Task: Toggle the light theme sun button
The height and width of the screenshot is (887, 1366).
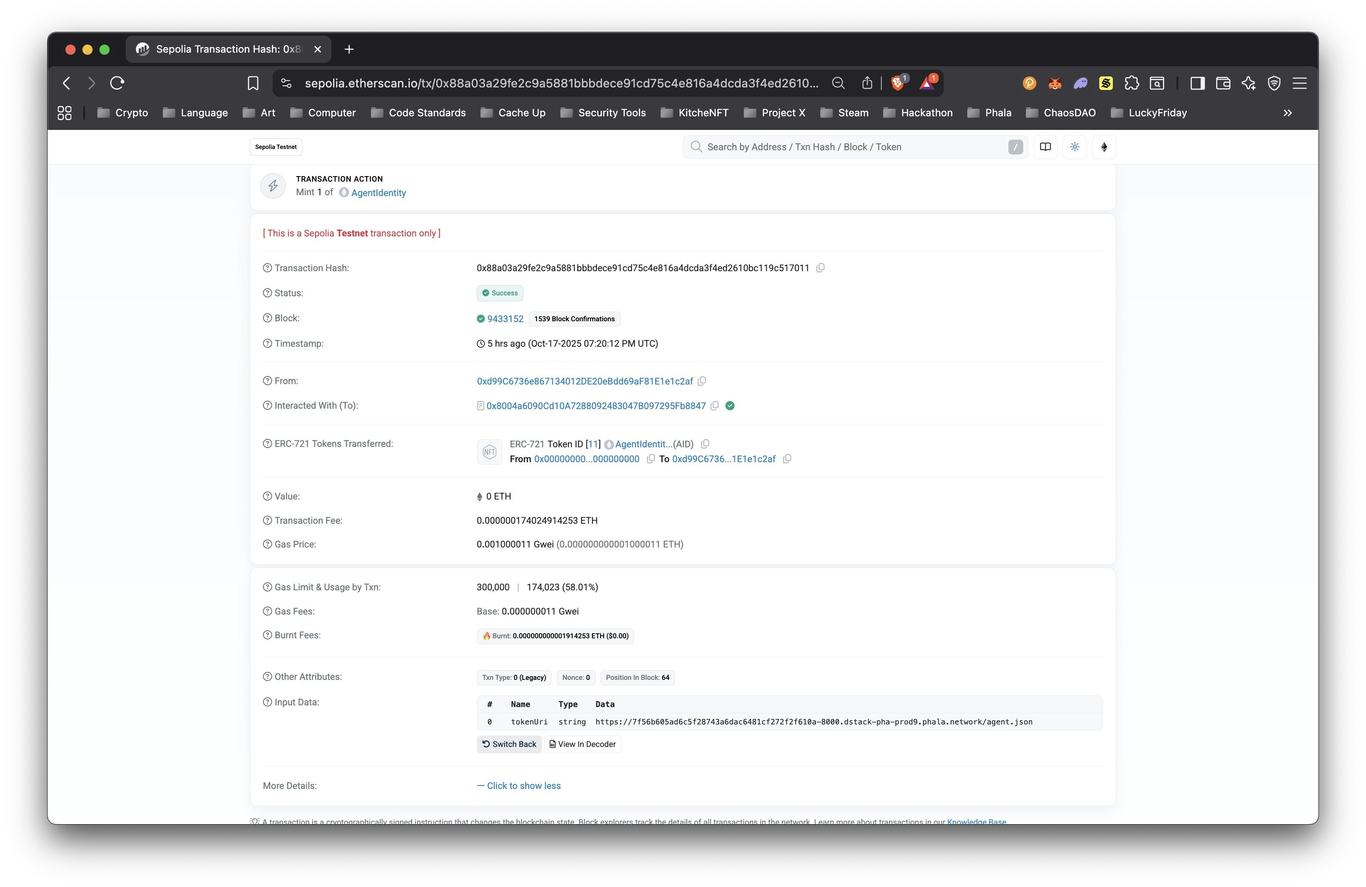Action: (x=1075, y=147)
